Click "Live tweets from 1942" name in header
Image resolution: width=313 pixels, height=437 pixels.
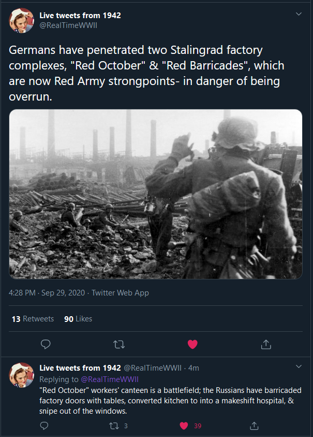[80, 16]
